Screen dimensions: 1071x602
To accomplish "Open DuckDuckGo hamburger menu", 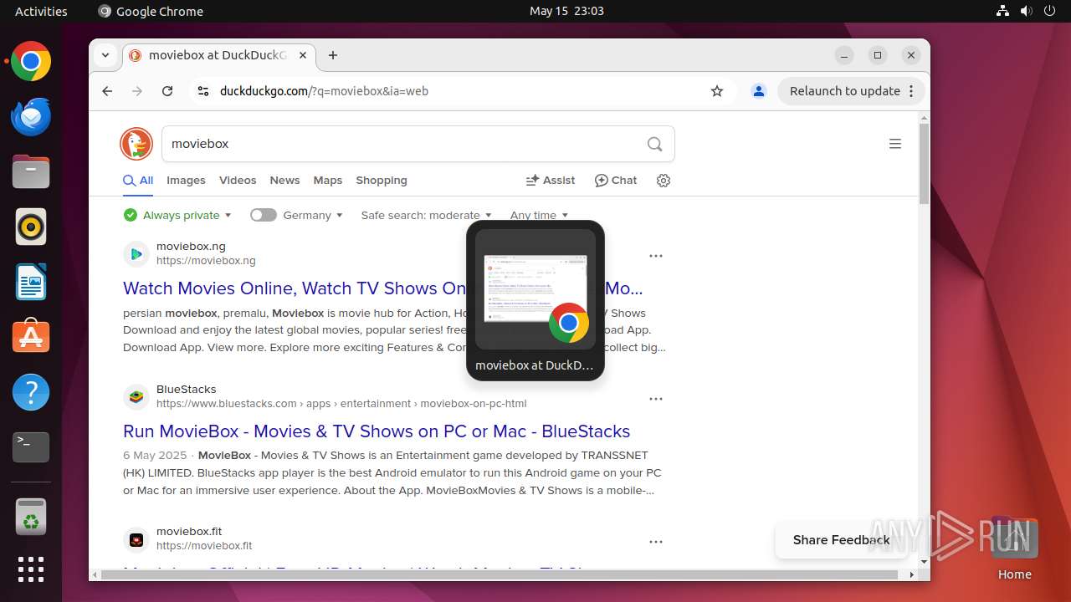I will point(895,144).
